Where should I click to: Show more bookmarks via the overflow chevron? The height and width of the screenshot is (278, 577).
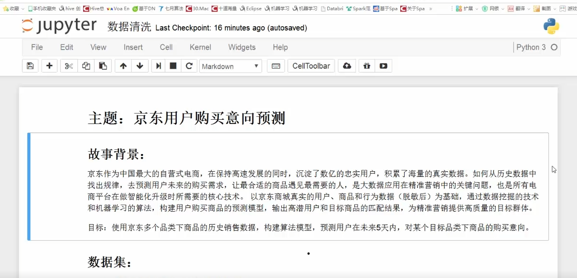431,9
